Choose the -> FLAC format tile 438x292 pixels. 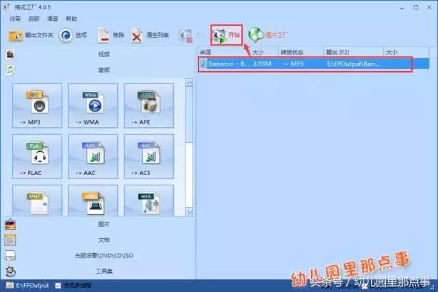[37, 157]
